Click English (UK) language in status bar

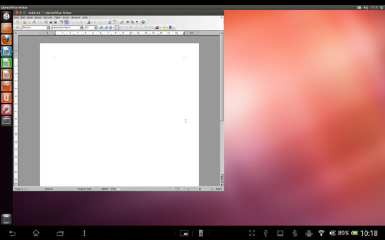tap(85, 189)
